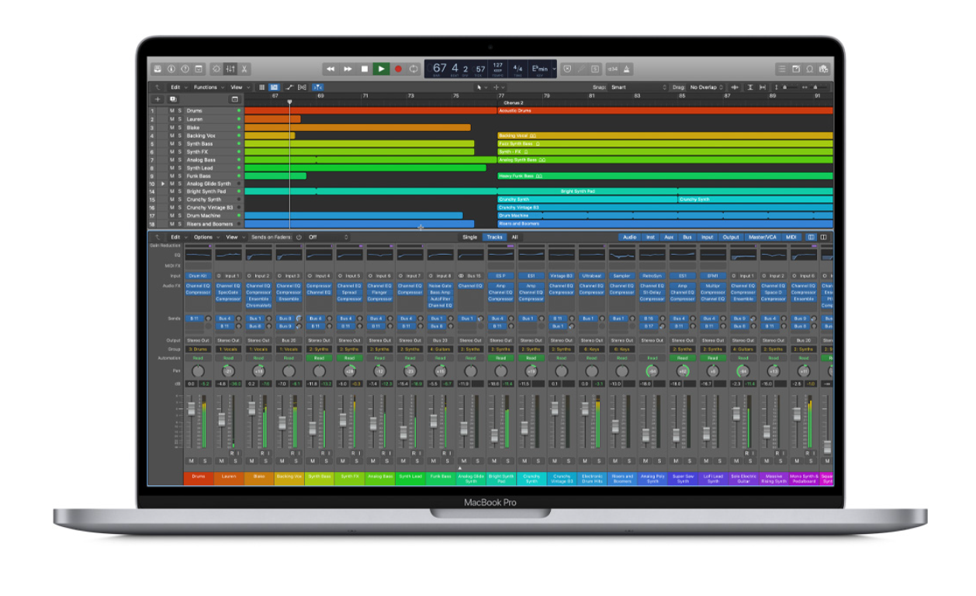Toggle Sends on Faders power button

(299, 237)
